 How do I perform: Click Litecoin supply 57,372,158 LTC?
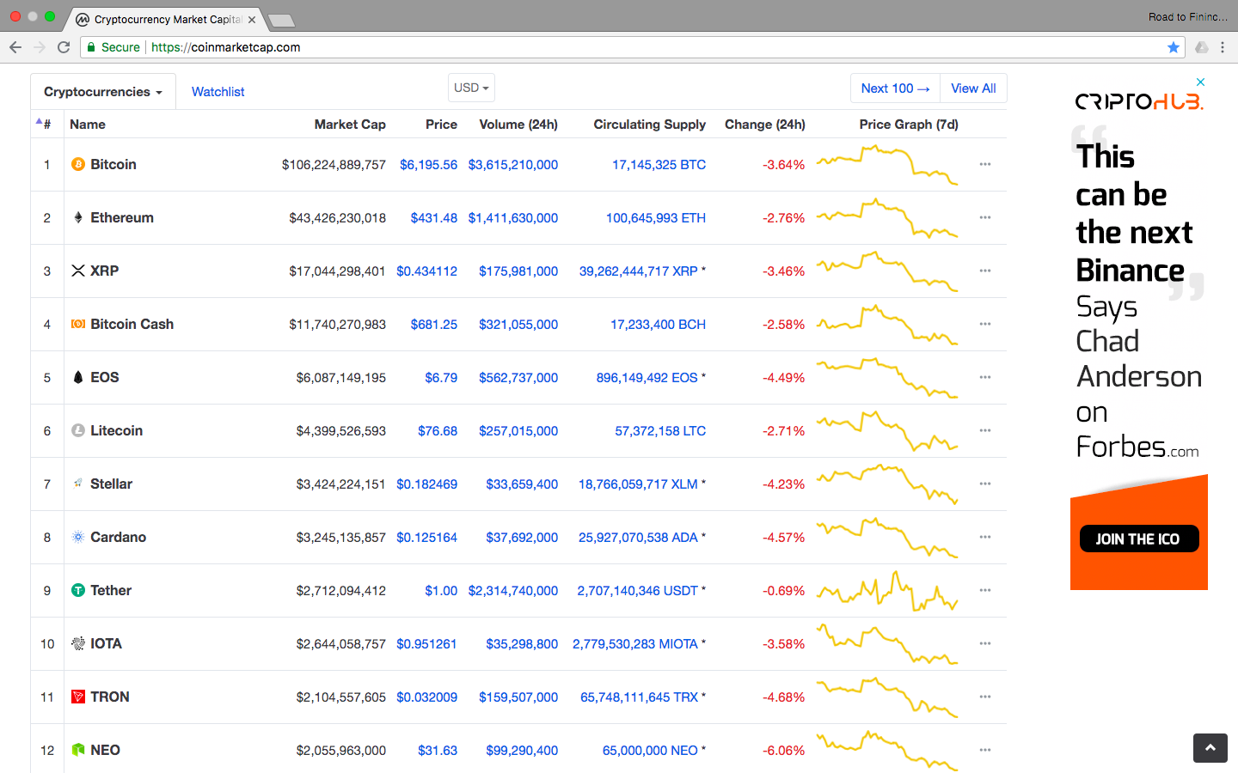click(660, 430)
